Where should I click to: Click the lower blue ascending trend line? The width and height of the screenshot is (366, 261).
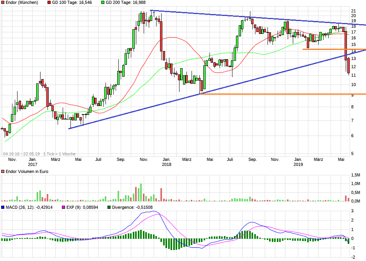217,90
